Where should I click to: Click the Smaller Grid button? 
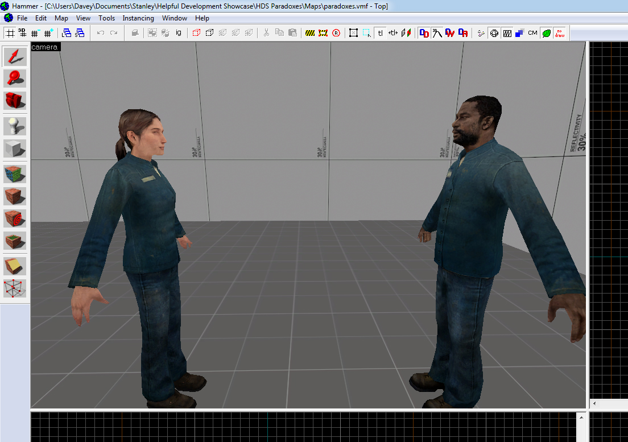coord(35,33)
